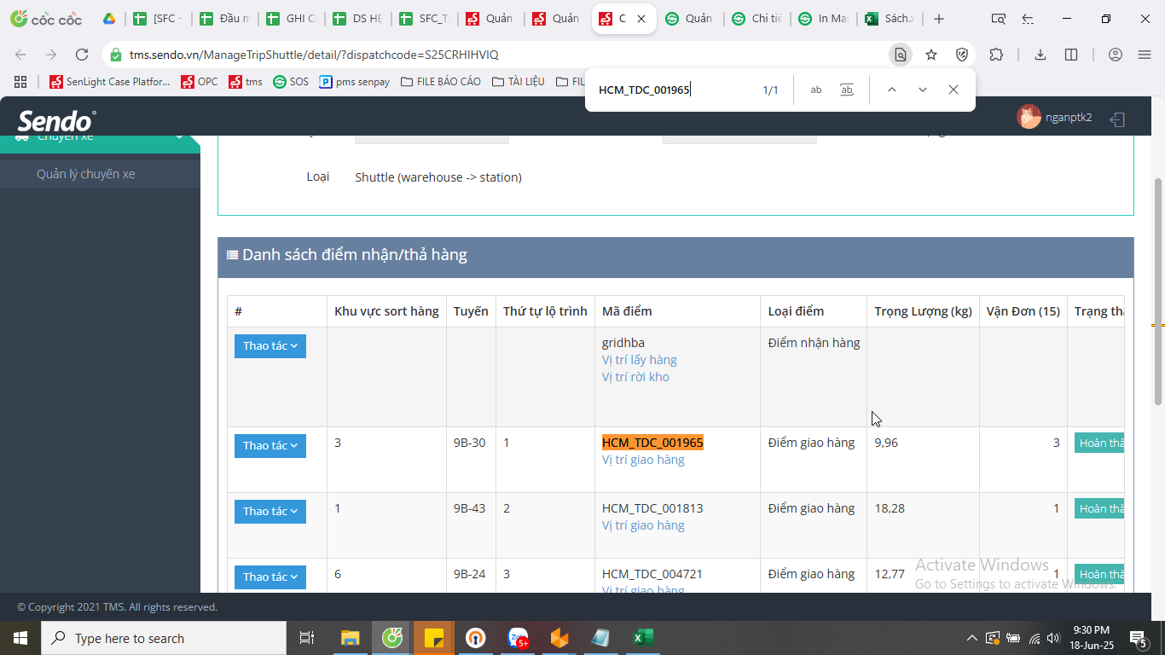Open Windows Start menu

click(x=20, y=638)
